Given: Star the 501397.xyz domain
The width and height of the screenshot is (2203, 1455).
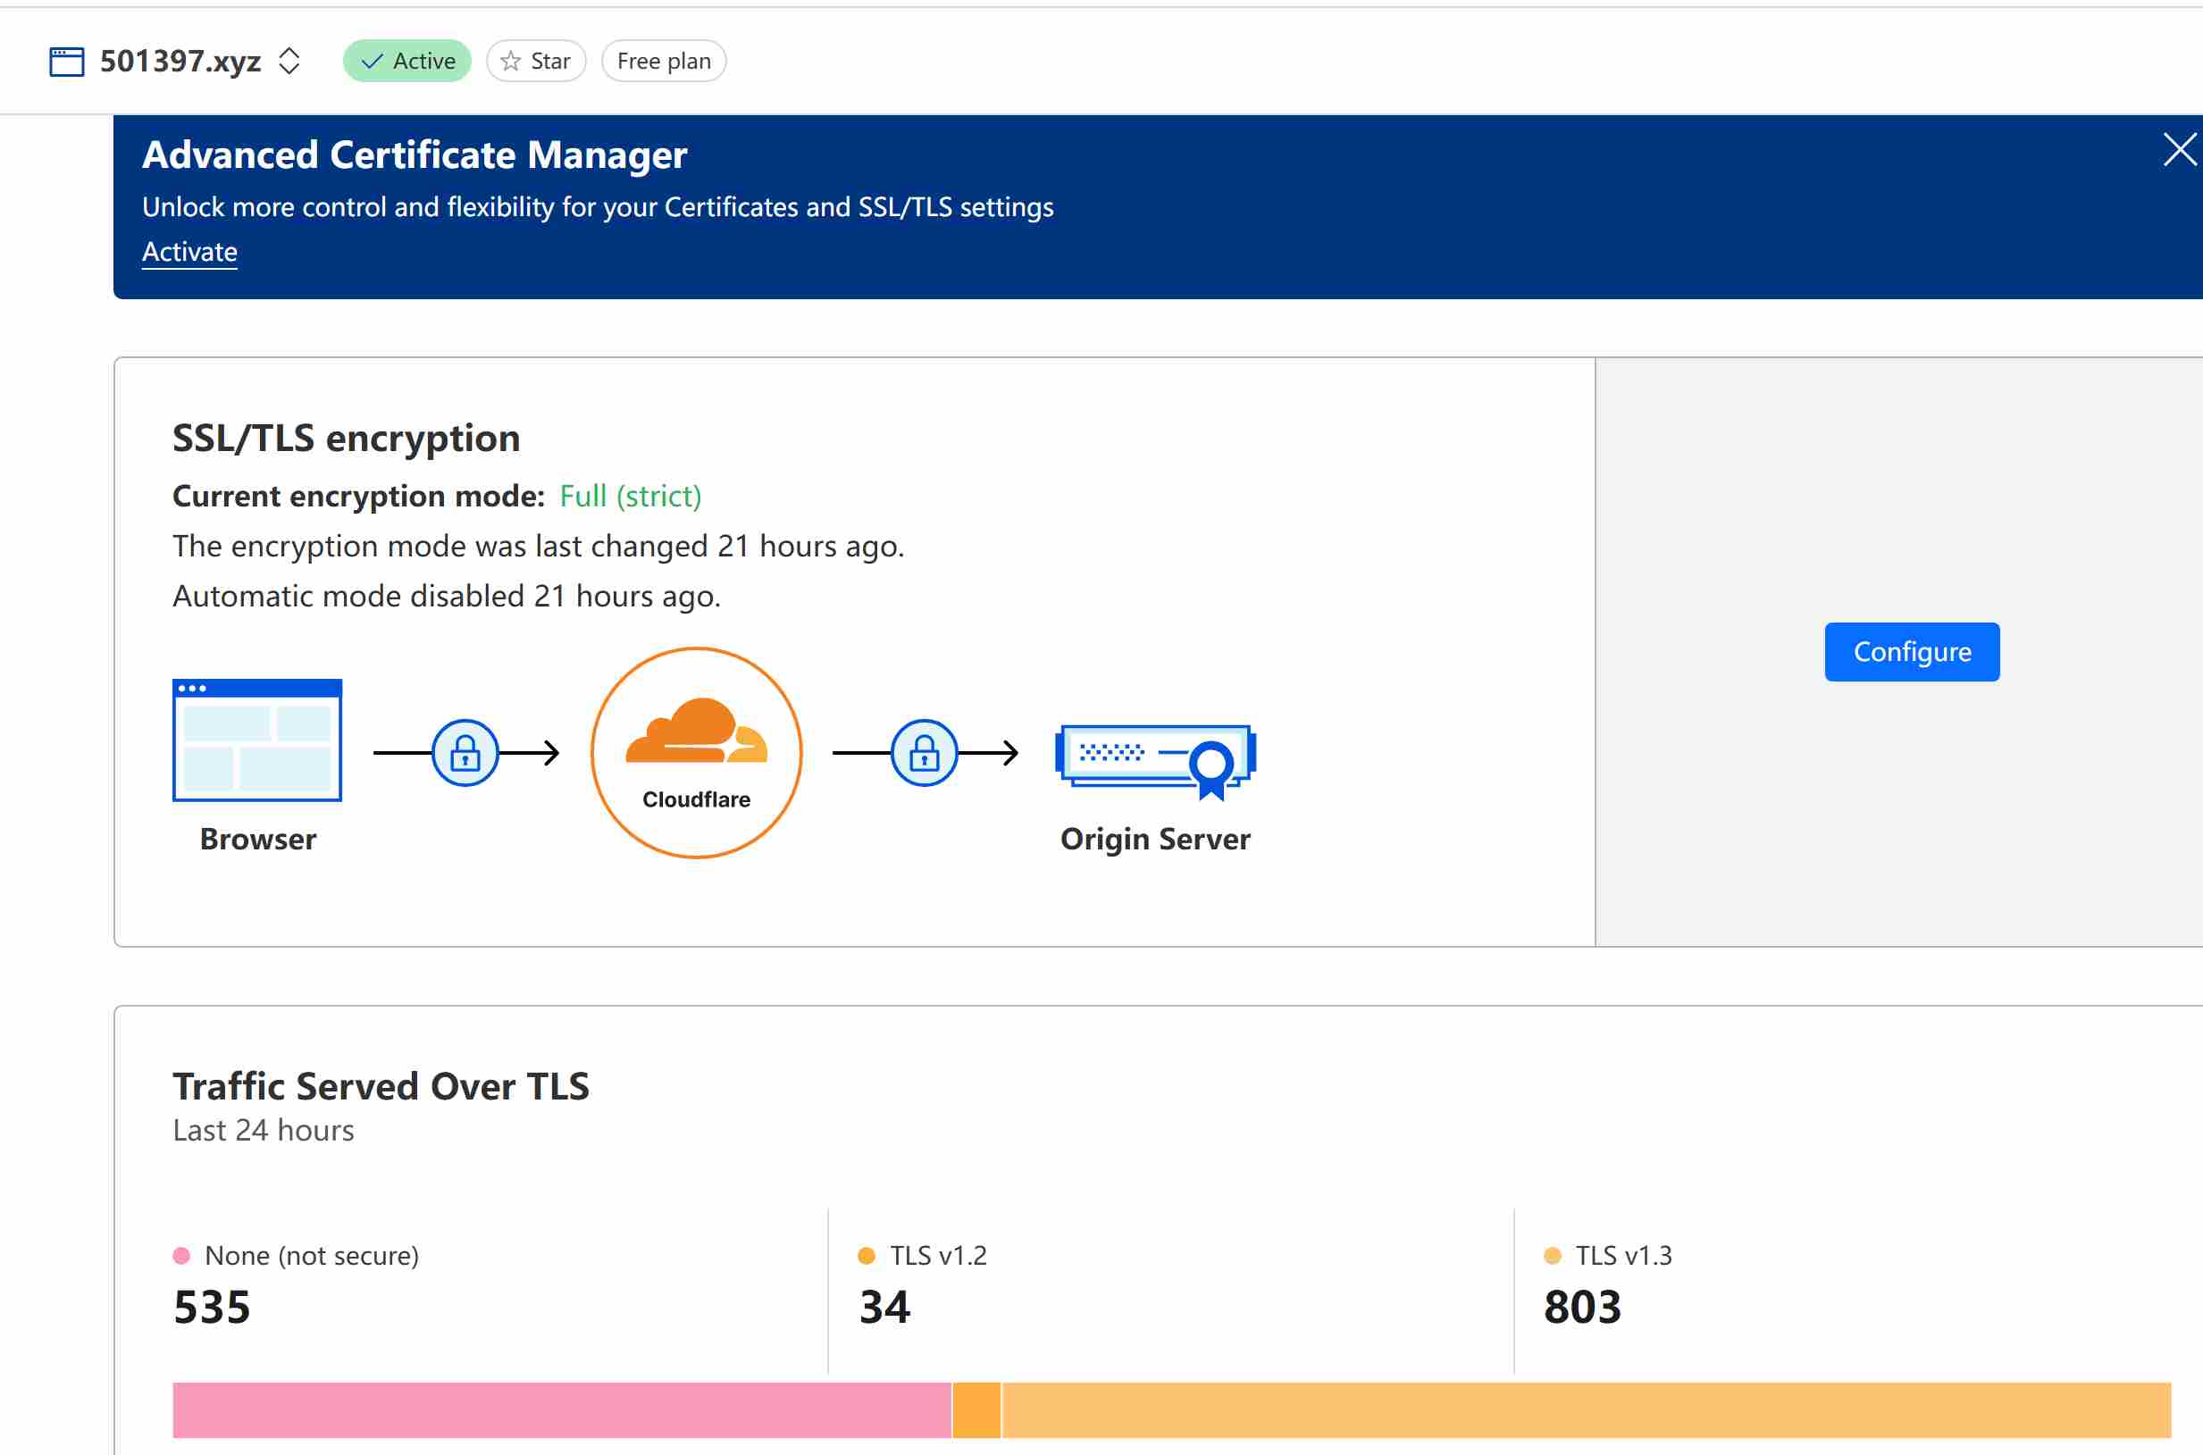Looking at the screenshot, I should click(x=536, y=62).
